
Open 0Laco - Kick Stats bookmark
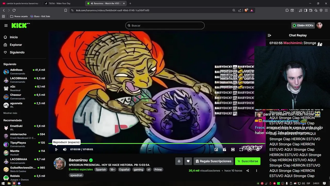40,16
